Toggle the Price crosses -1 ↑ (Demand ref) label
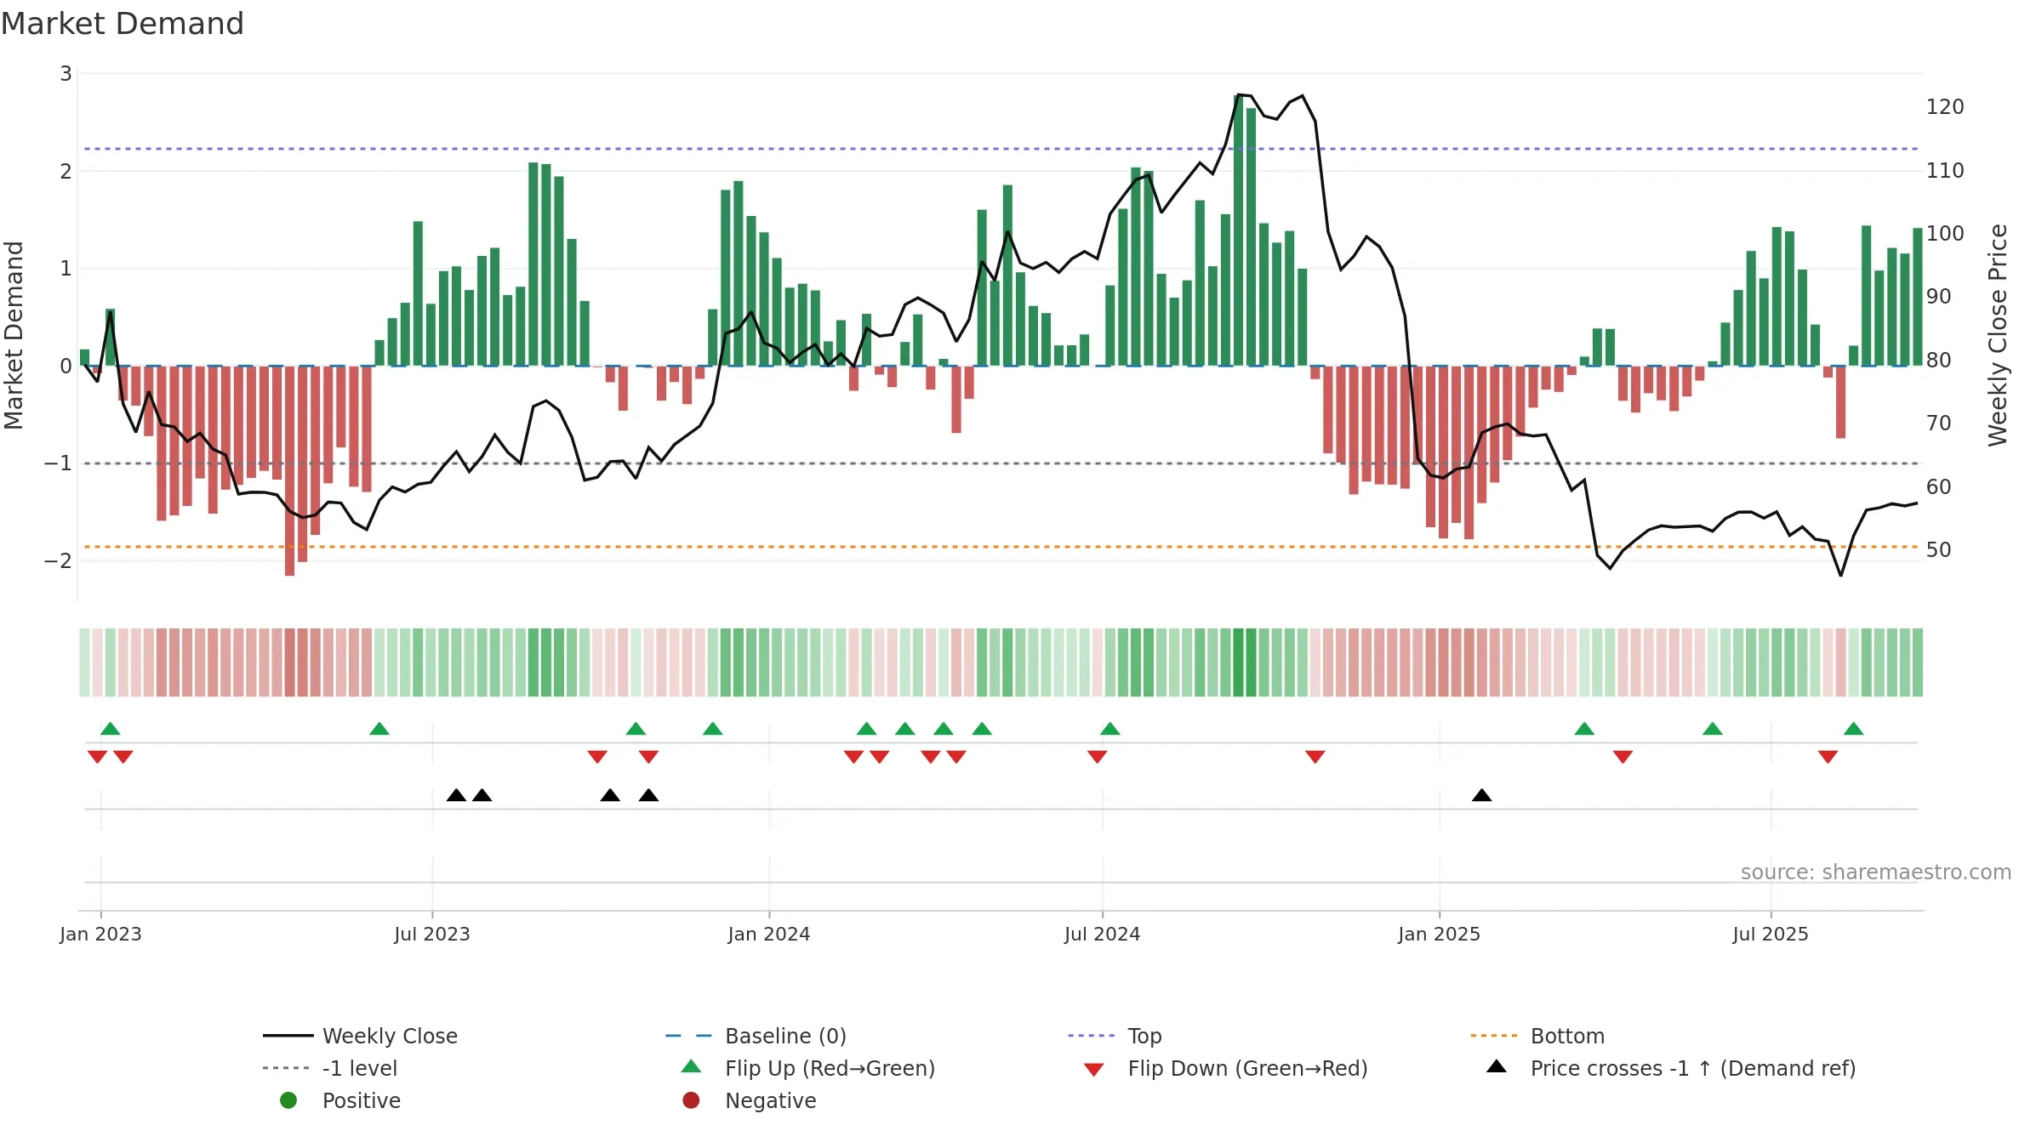 [1693, 1068]
